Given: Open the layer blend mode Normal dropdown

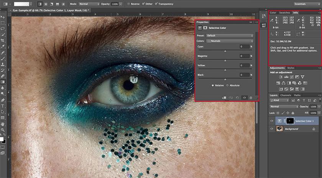Looking at the screenshot, I should (284, 107).
